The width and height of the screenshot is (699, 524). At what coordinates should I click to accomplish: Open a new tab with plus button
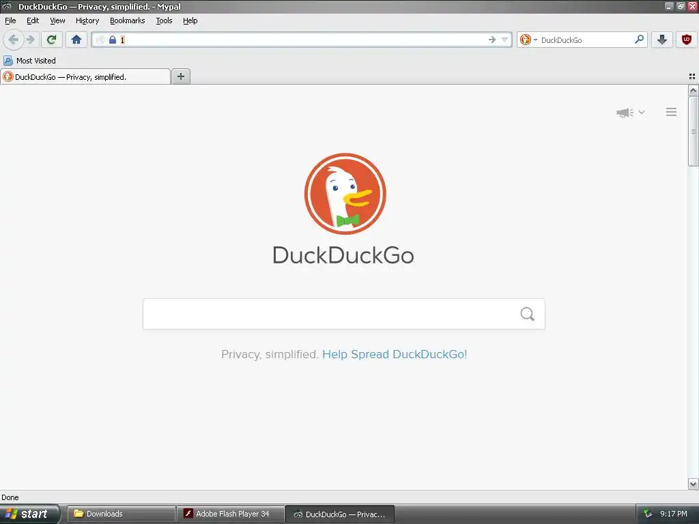[x=180, y=76]
